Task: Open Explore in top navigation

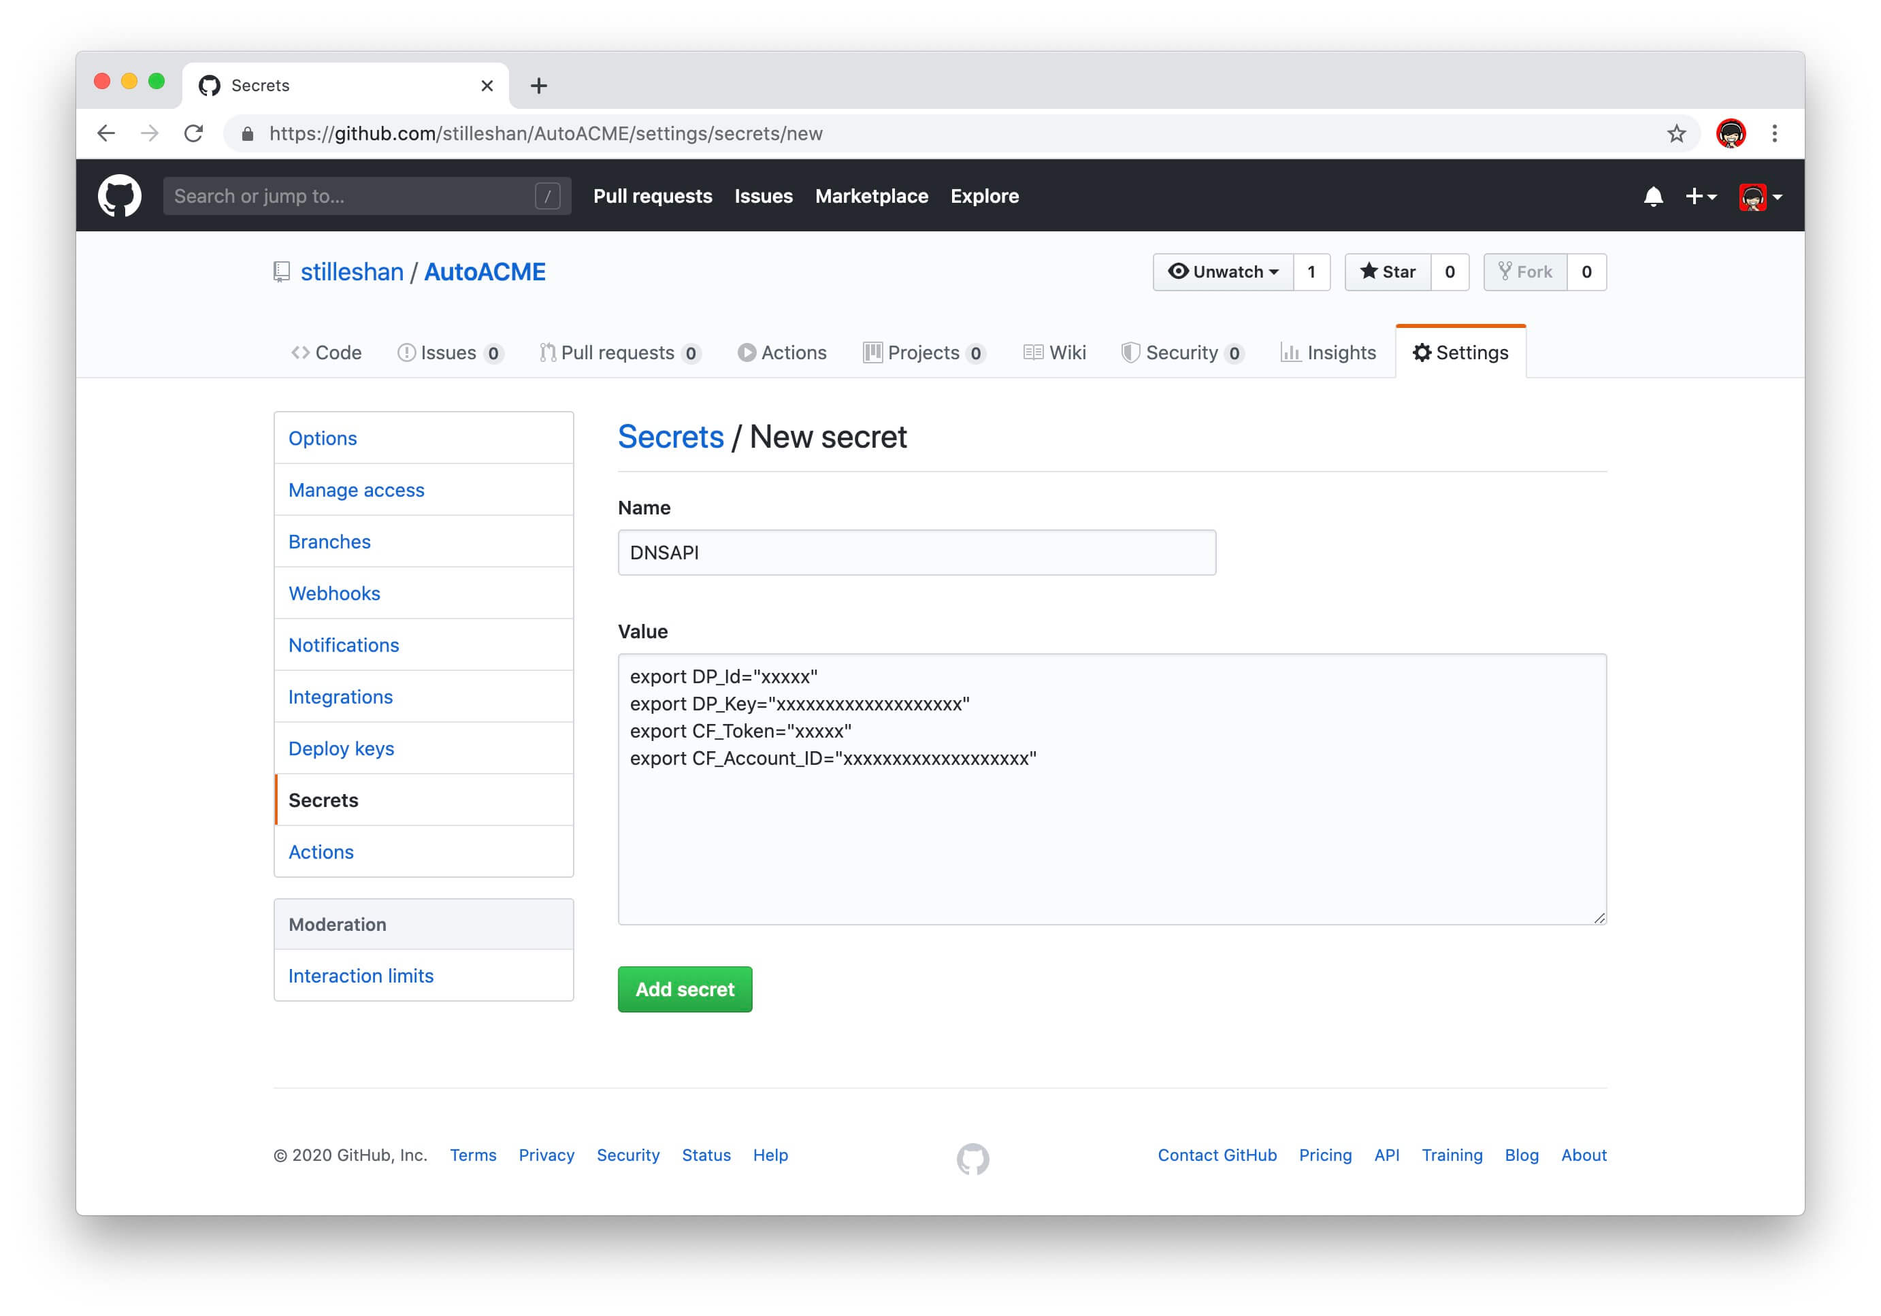Action: coord(984,197)
